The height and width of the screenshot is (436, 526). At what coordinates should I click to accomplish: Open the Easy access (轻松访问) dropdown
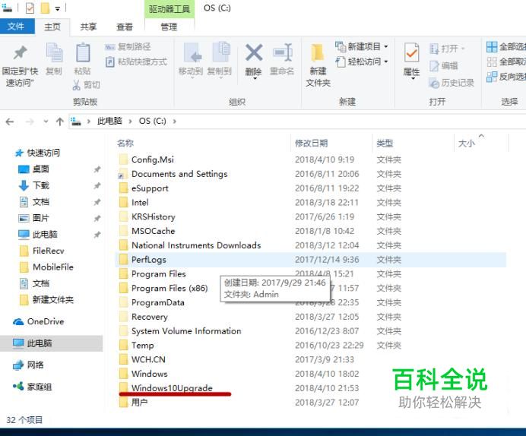pyautogui.click(x=362, y=62)
